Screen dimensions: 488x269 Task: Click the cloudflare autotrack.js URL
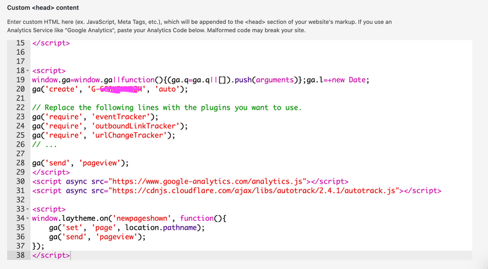click(251, 191)
